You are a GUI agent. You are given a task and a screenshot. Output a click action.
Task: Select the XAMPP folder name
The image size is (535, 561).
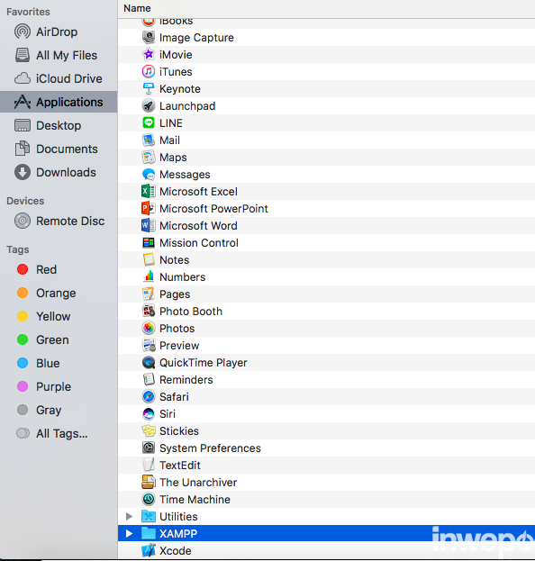178,533
